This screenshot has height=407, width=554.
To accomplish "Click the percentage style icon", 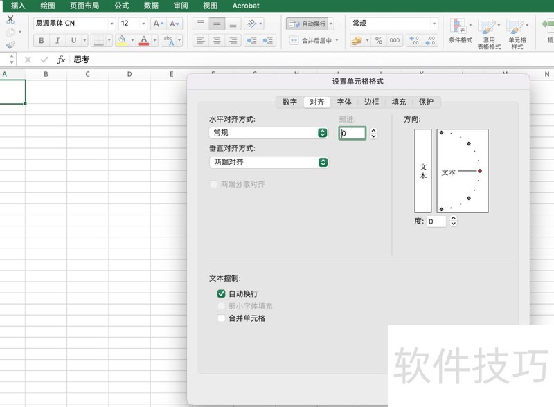I will (378, 40).
